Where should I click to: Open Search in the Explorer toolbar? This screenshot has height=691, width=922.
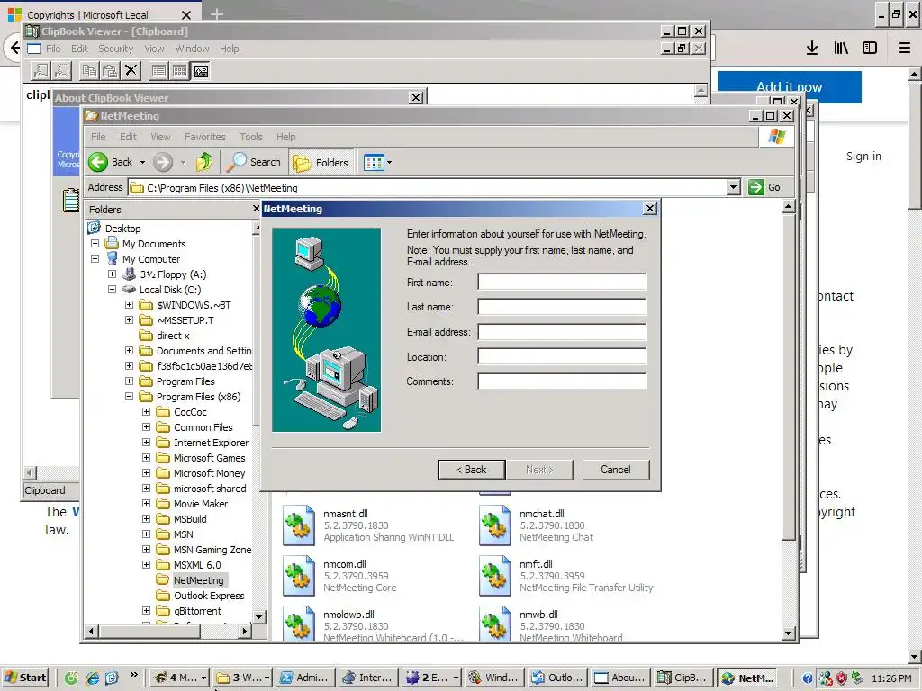[x=255, y=162]
